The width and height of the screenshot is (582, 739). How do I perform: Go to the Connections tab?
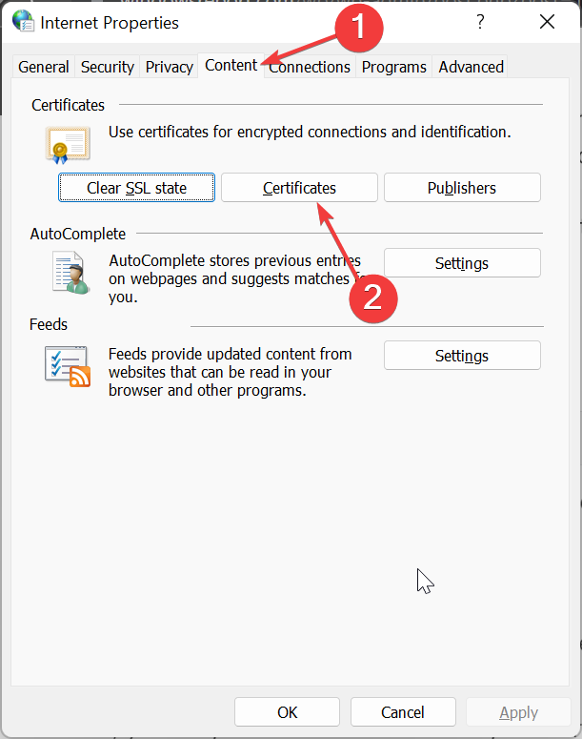311,67
